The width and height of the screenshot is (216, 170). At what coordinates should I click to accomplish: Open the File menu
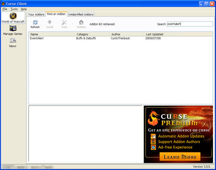point(5,9)
